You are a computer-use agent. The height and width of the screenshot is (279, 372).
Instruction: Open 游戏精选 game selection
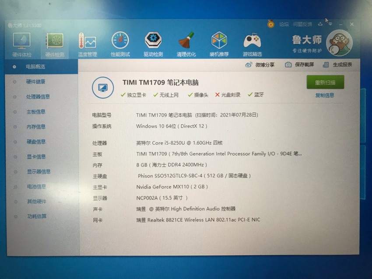[x=252, y=45]
